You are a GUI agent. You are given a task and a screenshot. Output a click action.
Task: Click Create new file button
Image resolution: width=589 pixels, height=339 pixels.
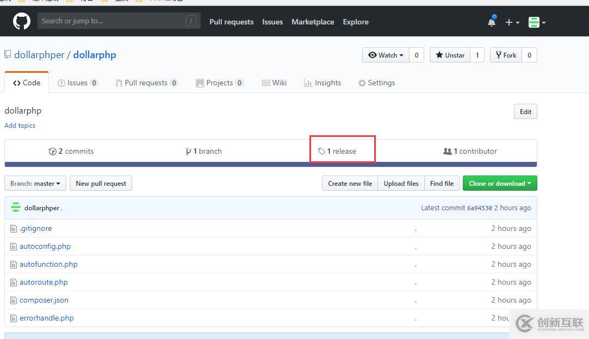pyautogui.click(x=350, y=183)
